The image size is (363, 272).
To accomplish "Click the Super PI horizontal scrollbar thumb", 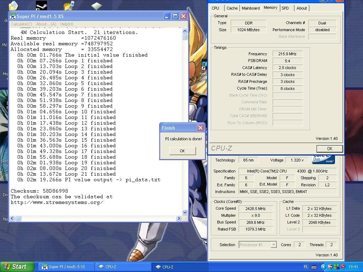I will point(18,218).
